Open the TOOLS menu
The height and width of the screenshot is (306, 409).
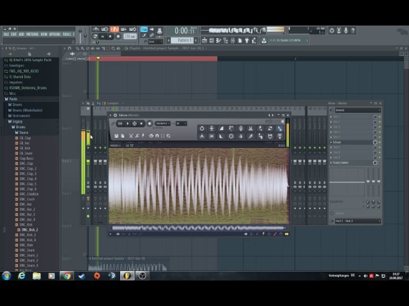(66, 34)
